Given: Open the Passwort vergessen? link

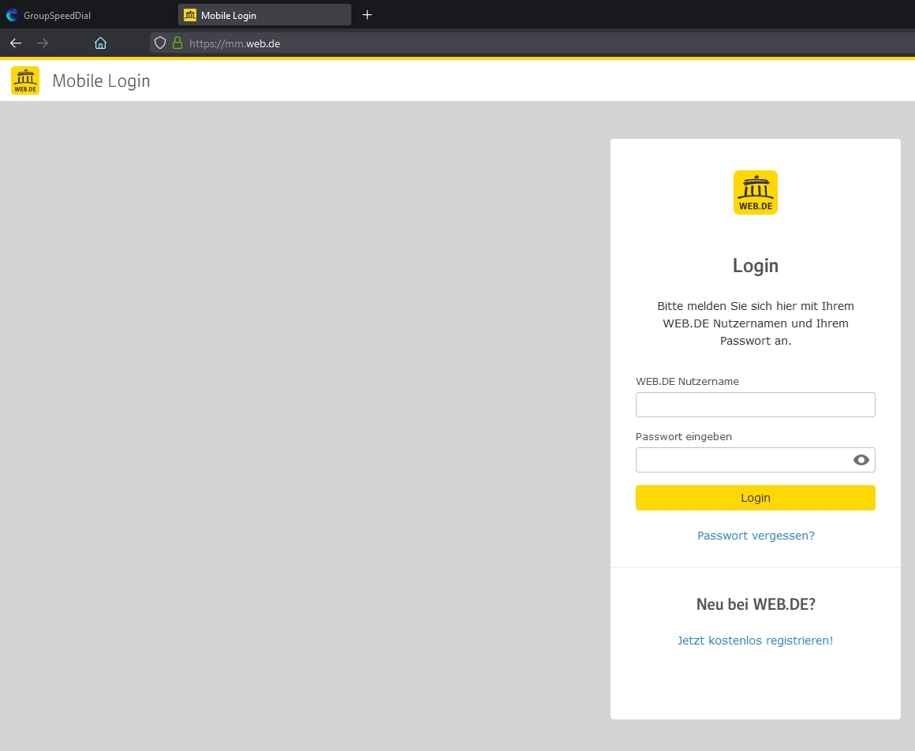Looking at the screenshot, I should coord(756,536).
